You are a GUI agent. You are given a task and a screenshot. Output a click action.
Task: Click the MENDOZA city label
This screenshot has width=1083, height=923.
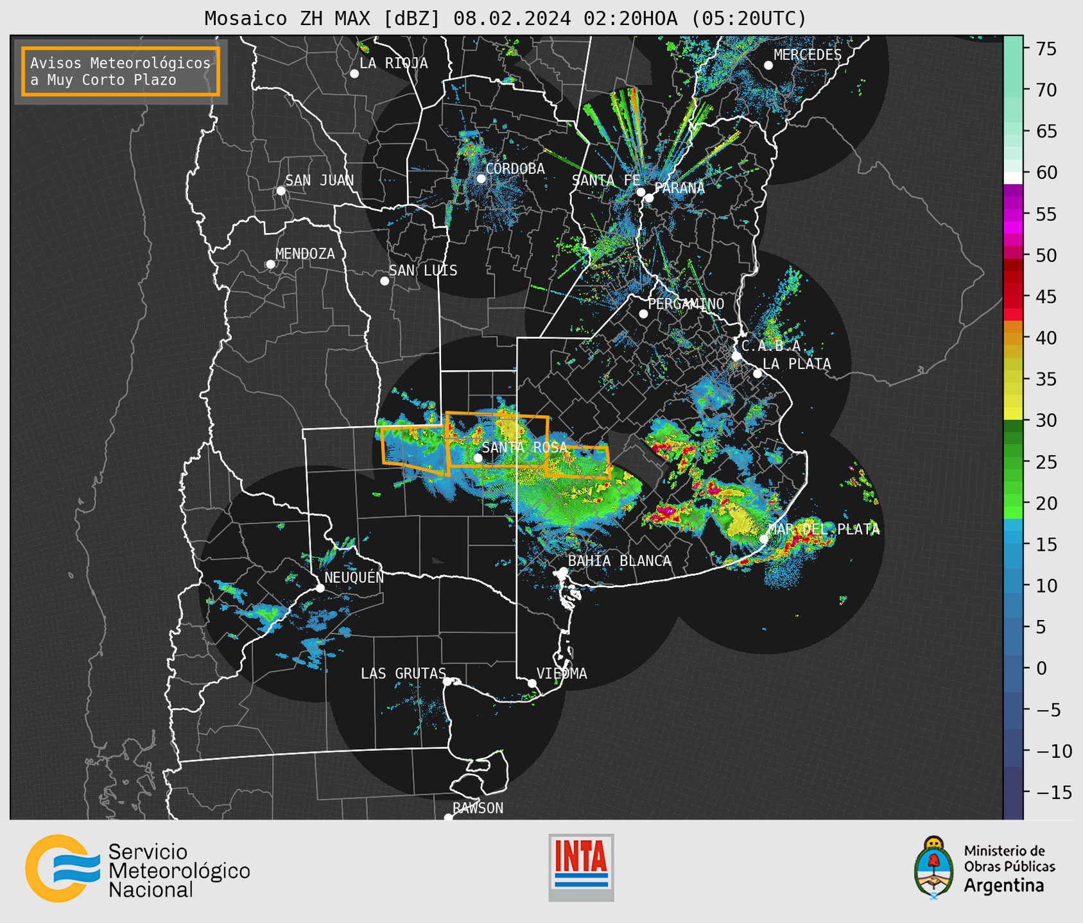pos(305,254)
